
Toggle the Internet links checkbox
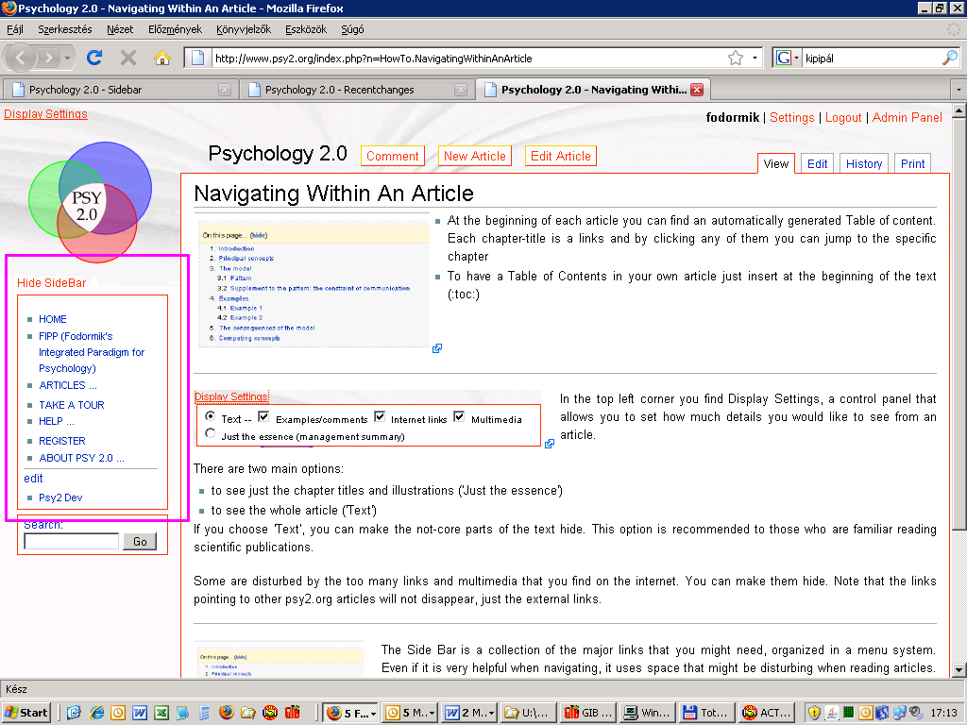[x=380, y=416]
